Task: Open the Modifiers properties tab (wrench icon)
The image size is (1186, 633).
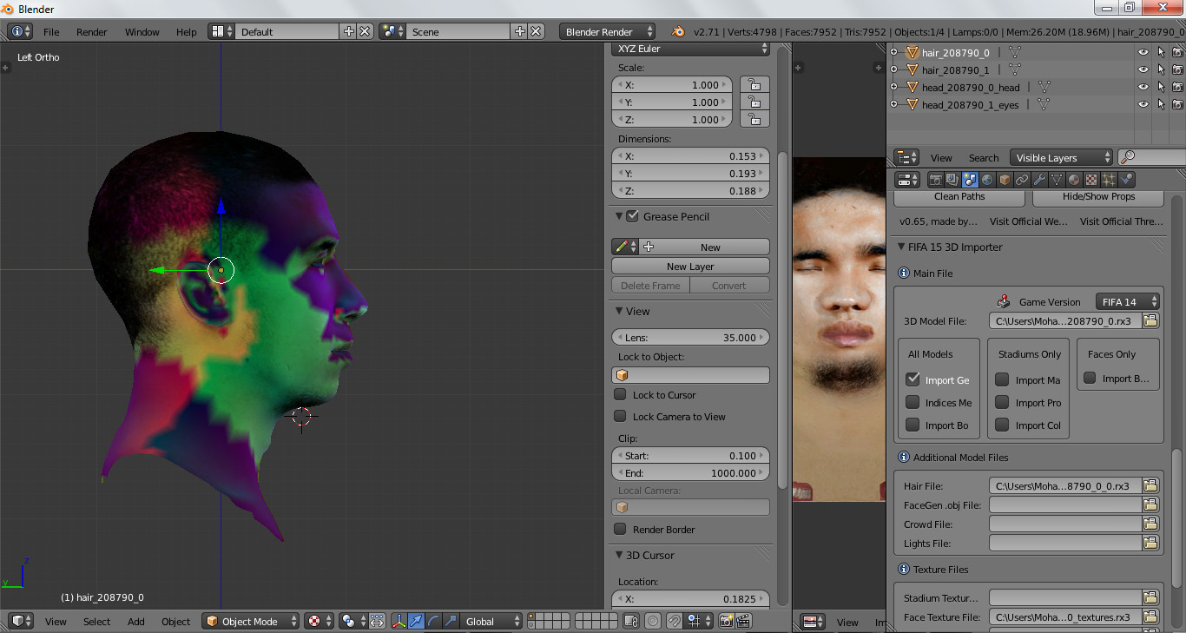Action: (x=1039, y=180)
